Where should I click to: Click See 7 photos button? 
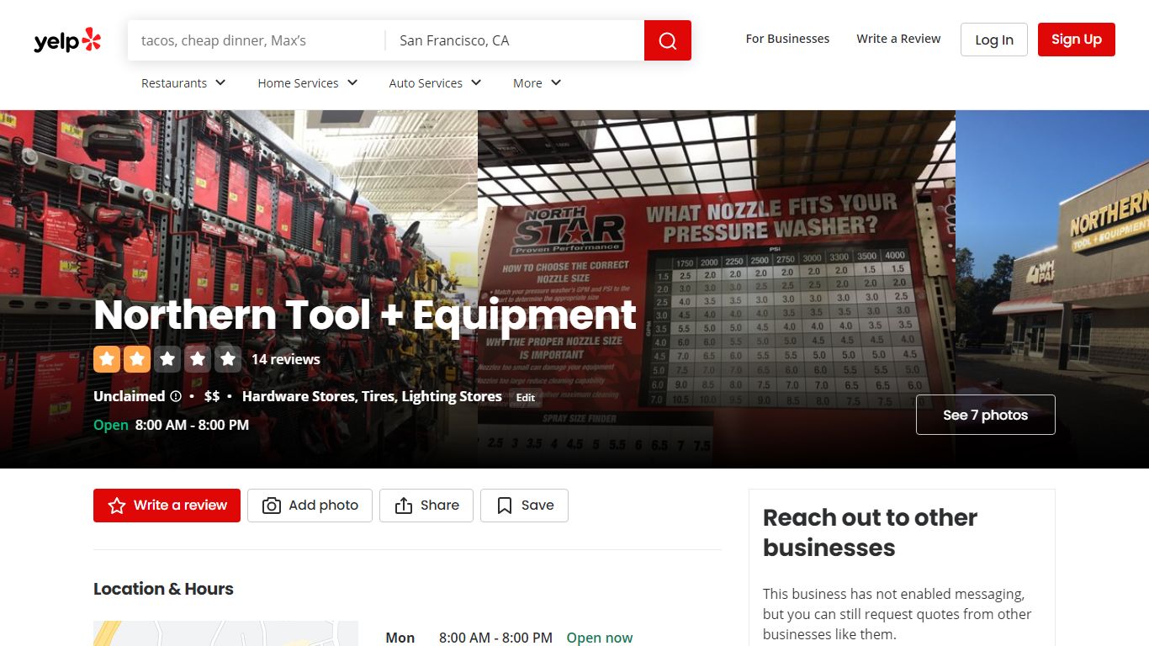[x=986, y=415]
